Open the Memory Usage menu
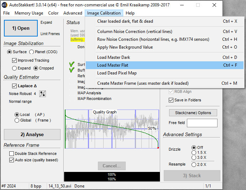246x190 pixels. [29, 13]
